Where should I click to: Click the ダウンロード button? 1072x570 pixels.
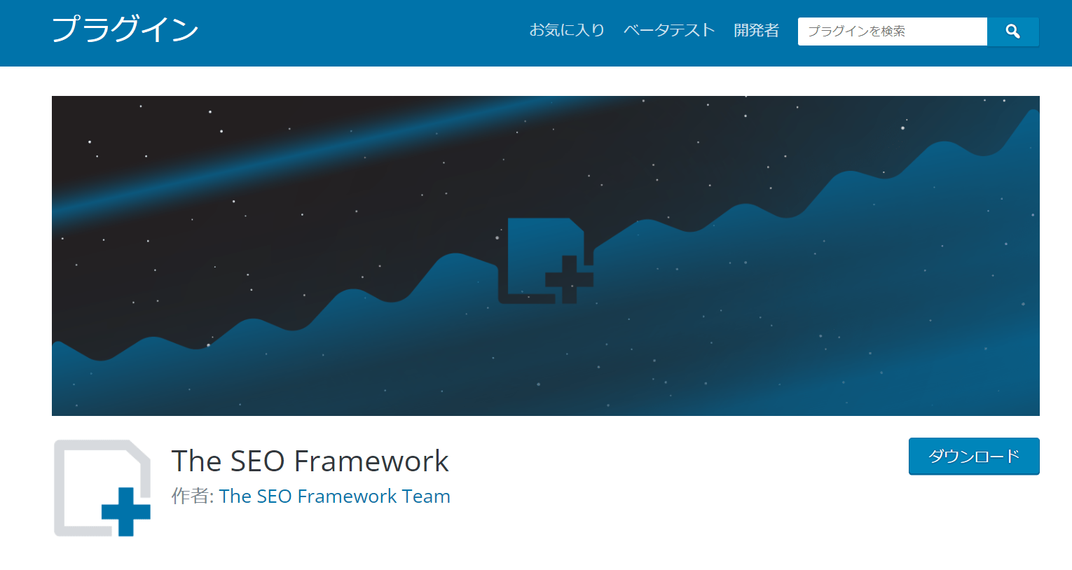click(x=974, y=457)
